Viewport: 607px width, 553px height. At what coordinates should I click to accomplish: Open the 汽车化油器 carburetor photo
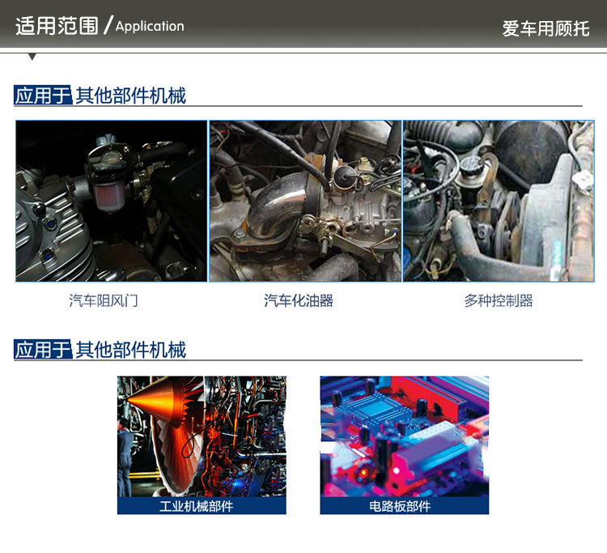pyautogui.click(x=305, y=201)
